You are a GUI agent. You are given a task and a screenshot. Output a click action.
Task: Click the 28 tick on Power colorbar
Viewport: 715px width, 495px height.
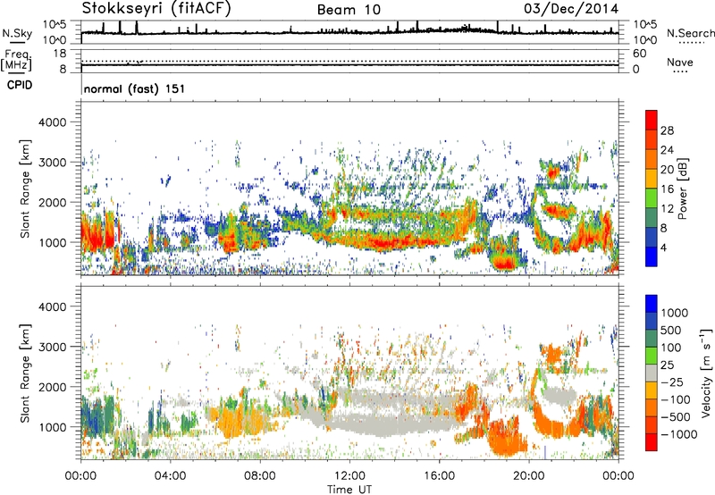[667, 130]
